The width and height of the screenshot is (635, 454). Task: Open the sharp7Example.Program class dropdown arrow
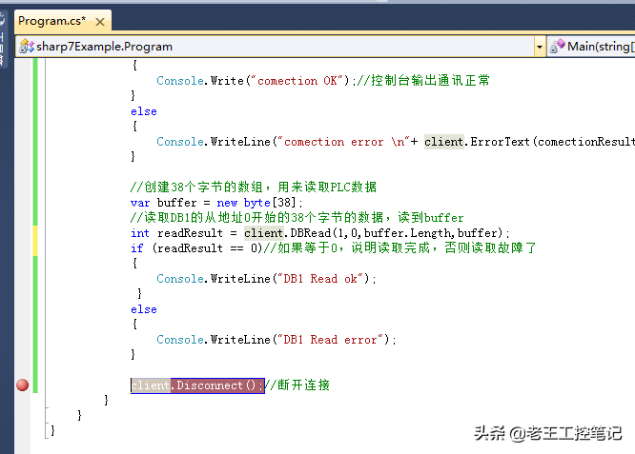point(540,47)
